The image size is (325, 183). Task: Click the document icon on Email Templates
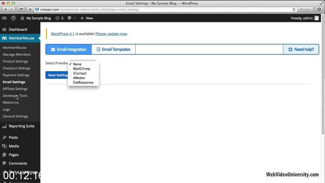(x=98, y=49)
